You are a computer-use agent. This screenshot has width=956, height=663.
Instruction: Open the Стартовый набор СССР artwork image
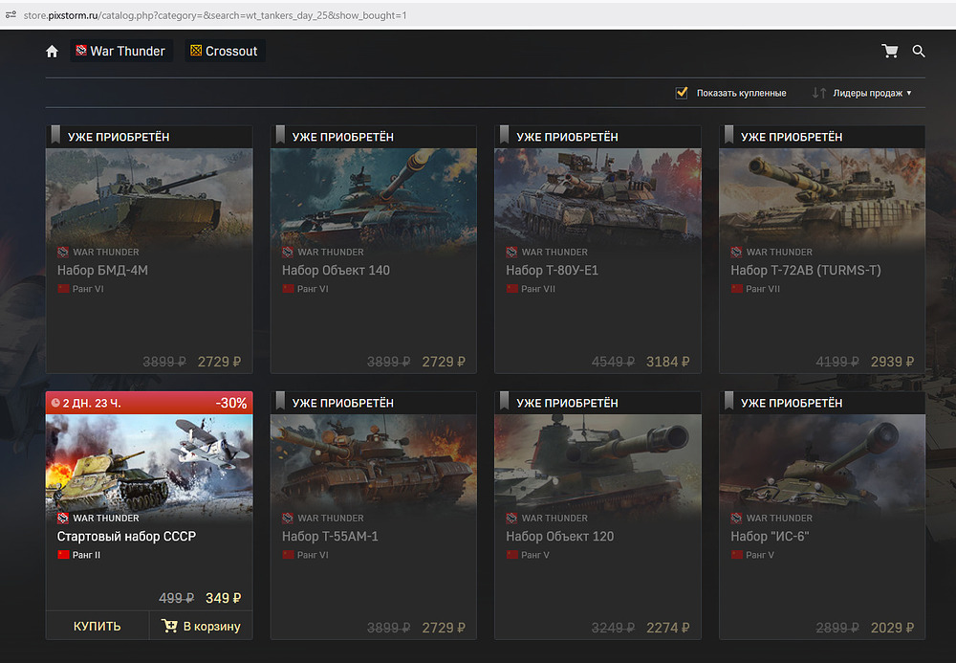click(149, 462)
